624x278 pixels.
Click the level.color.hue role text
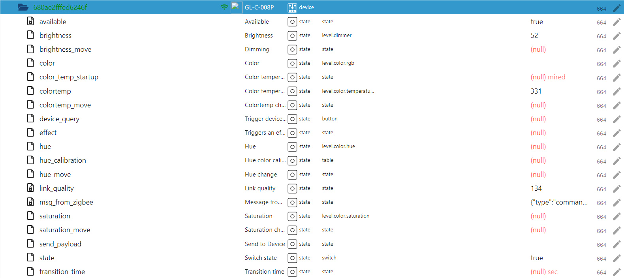click(338, 147)
